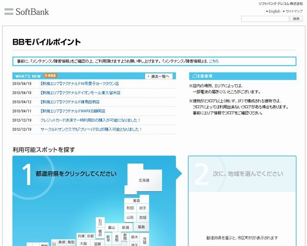Click the 利用可能スポットを探す heading
Image resolution: width=307 pixels, height=246 pixels.
click(44, 150)
